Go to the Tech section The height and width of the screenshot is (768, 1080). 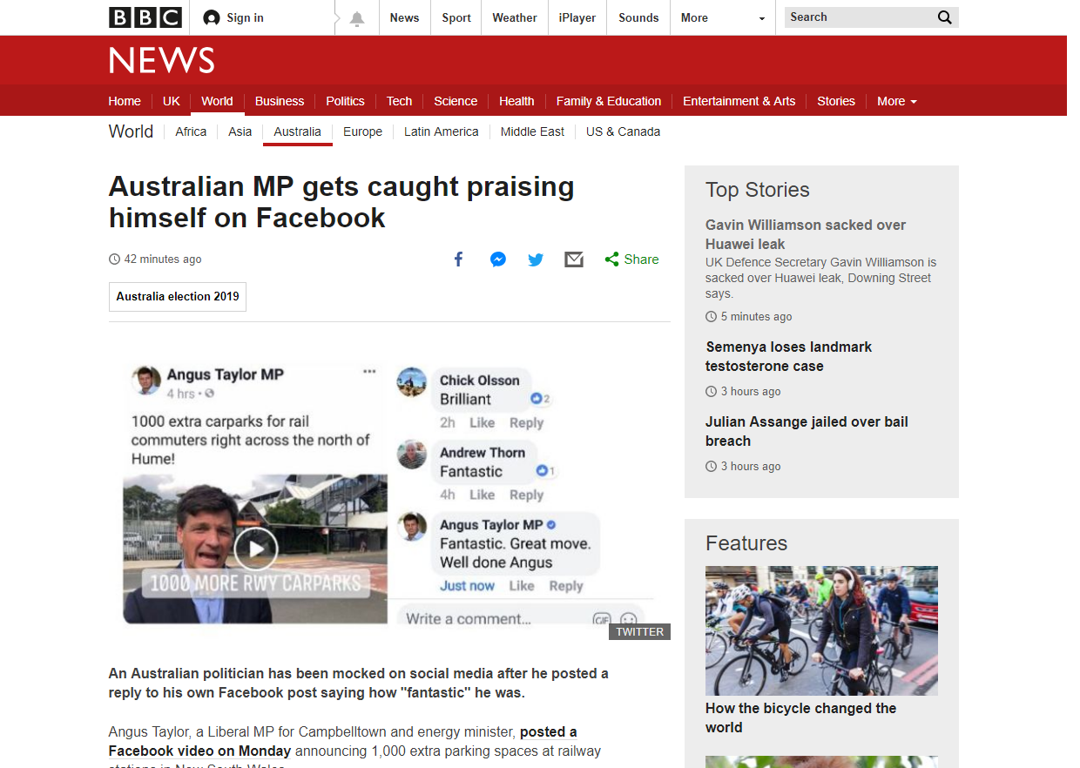400,101
